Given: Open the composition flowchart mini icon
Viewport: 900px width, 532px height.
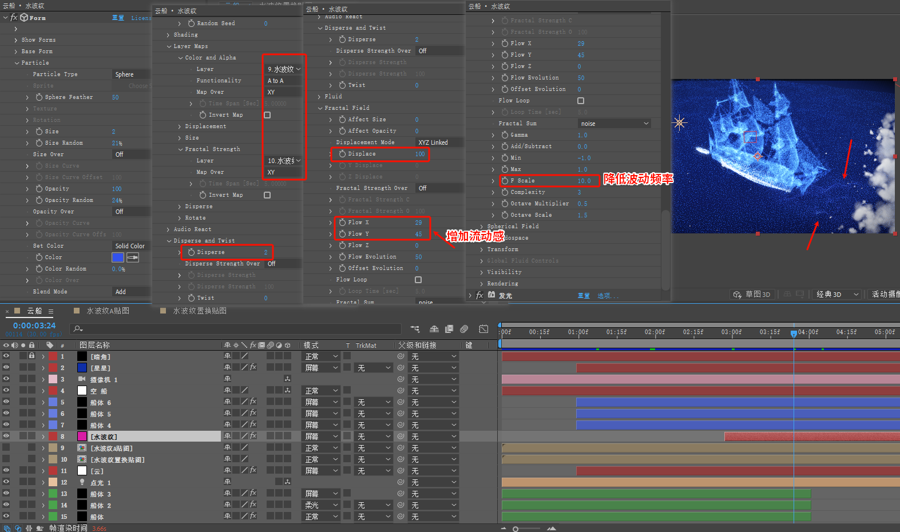Looking at the screenshot, I should tap(415, 329).
